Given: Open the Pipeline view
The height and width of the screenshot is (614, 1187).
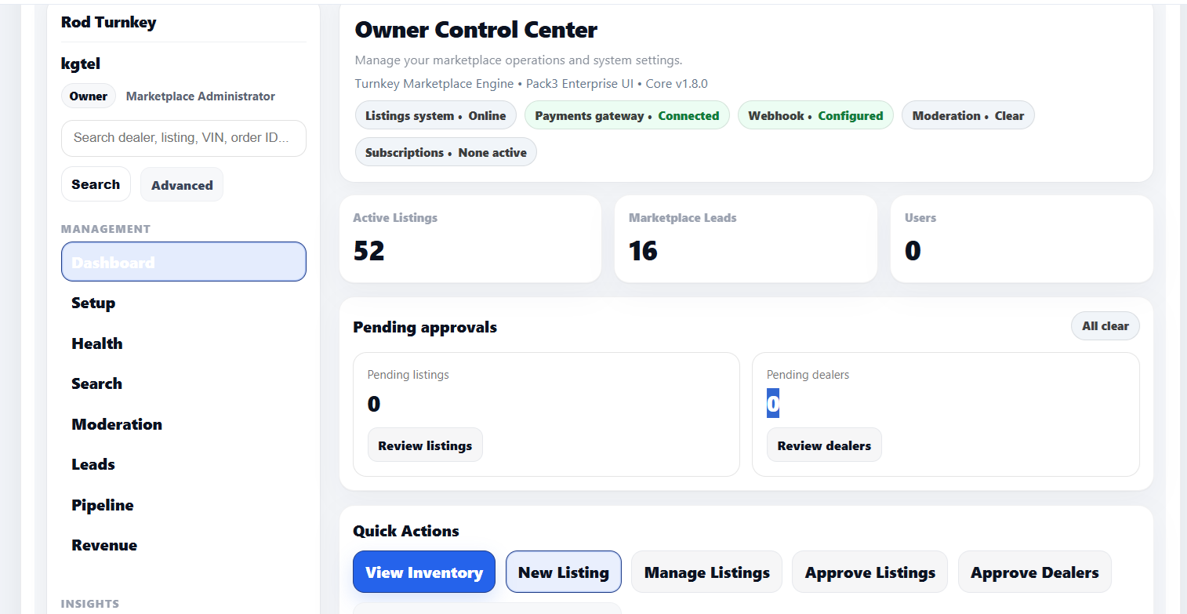Looking at the screenshot, I should click(x=102, y=504).
